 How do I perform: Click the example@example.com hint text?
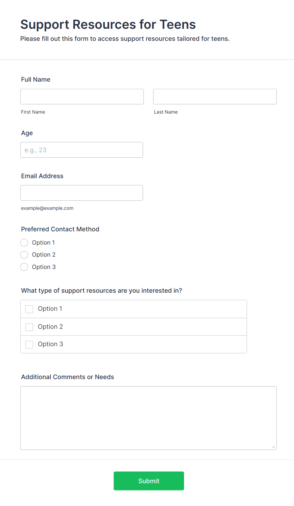click(47, 208)
